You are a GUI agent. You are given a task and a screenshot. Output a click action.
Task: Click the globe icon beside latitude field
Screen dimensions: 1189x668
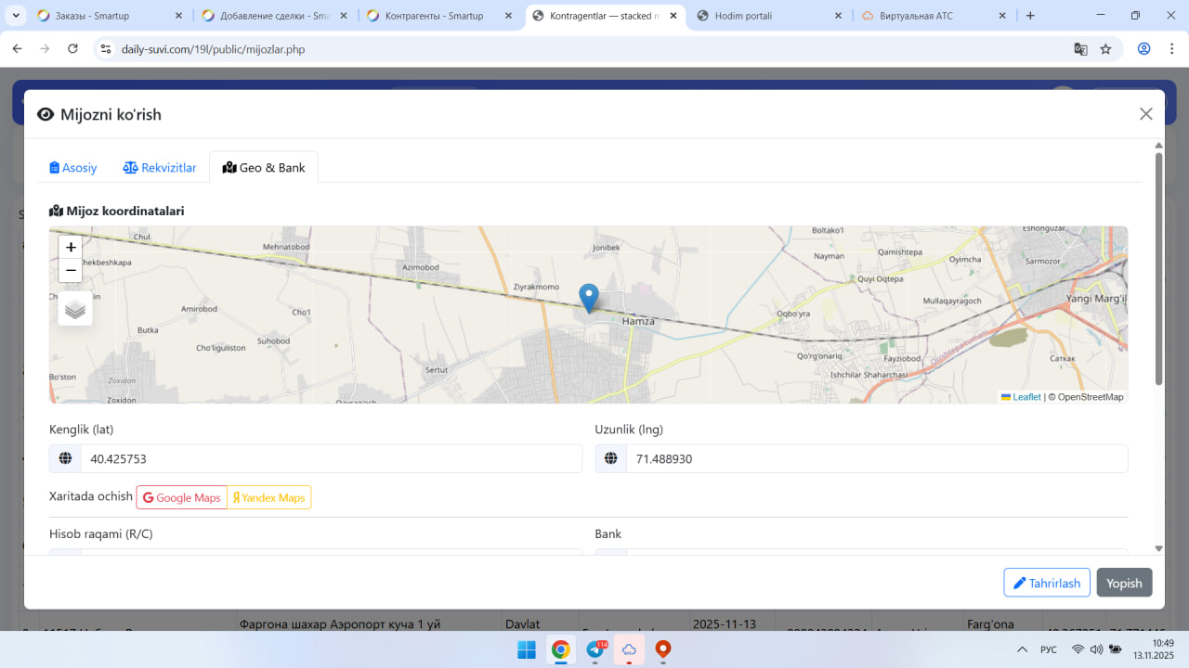[x=65, y=458]
